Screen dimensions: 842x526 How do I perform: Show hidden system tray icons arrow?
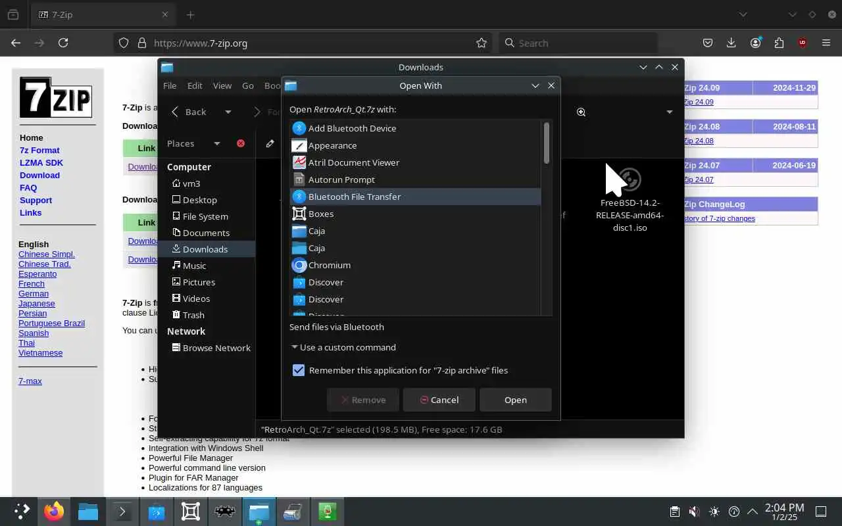753,512
